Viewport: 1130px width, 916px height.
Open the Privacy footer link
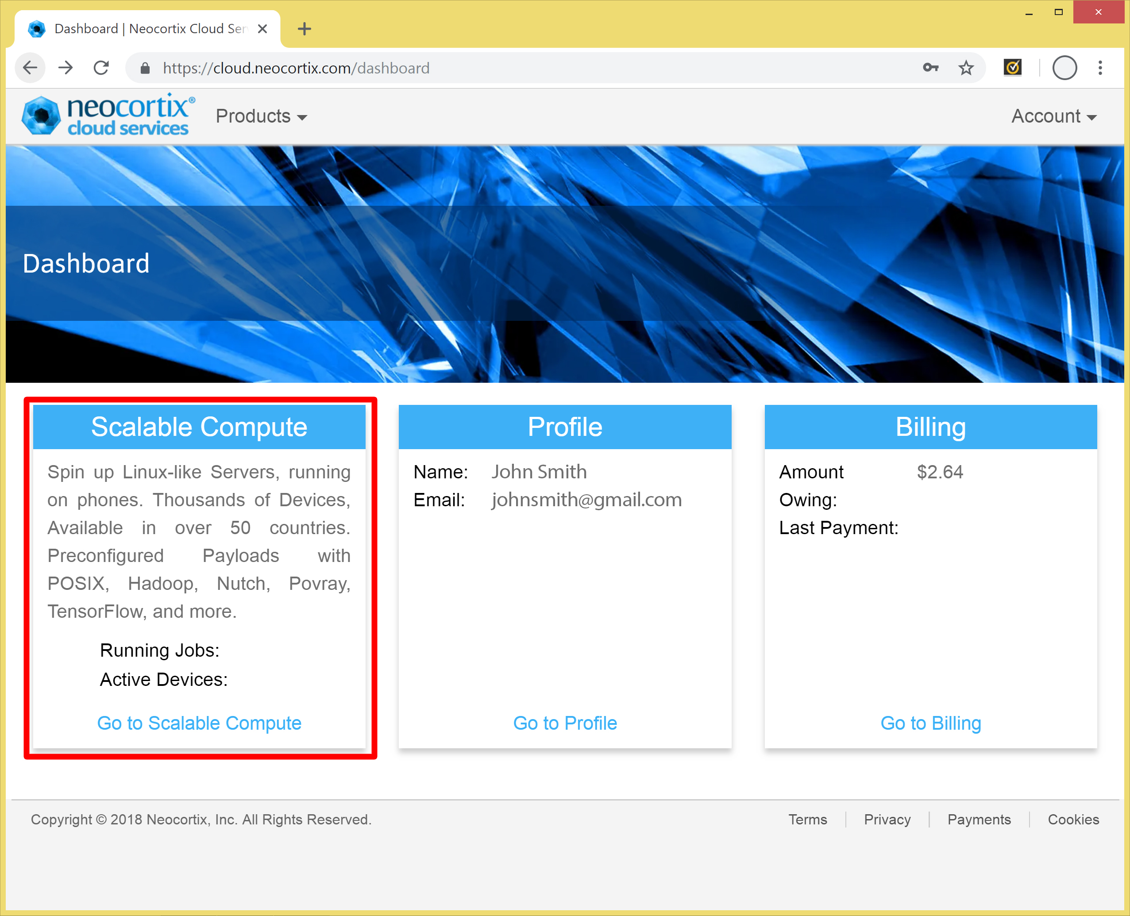click(x=887, y=820)
